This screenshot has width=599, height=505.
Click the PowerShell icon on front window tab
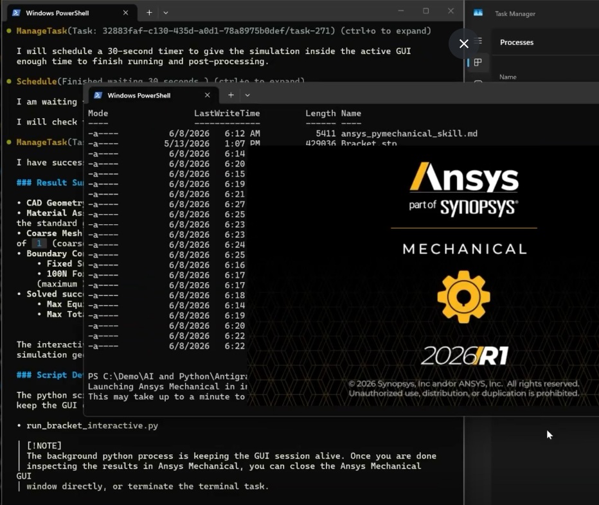(x=98, y=95)
